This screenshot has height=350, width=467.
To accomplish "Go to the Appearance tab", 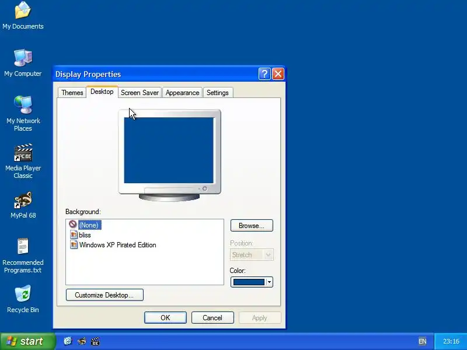I will 182,93.
